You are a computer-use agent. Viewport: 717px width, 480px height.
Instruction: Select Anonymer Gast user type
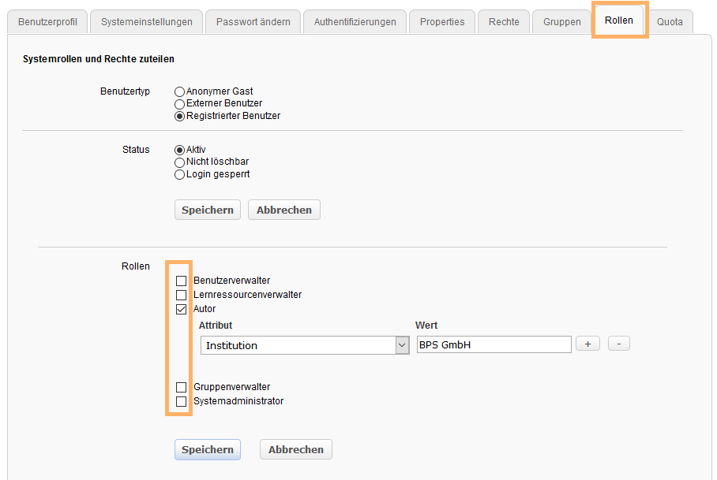(x=179, y=91)
